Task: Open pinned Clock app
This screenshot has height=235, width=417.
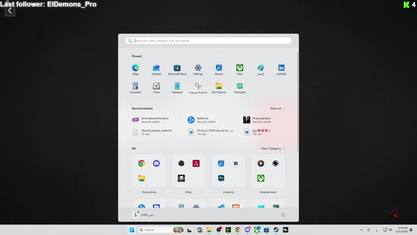Action: 156,88
